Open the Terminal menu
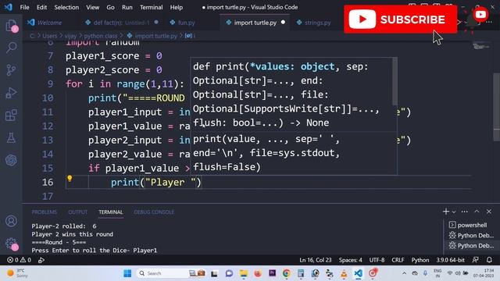 tap(151, 7)
